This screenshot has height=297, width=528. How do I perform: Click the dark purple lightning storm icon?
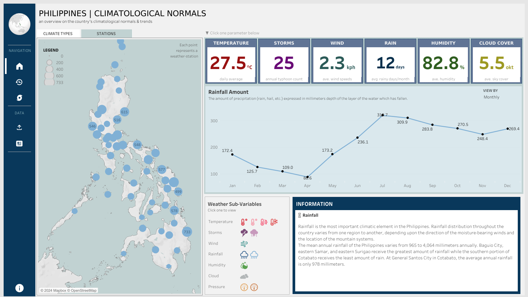244,233
